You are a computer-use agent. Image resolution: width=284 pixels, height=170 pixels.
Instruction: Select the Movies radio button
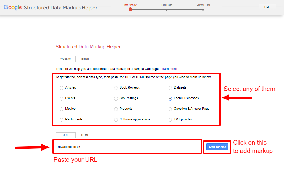point(62,109)
